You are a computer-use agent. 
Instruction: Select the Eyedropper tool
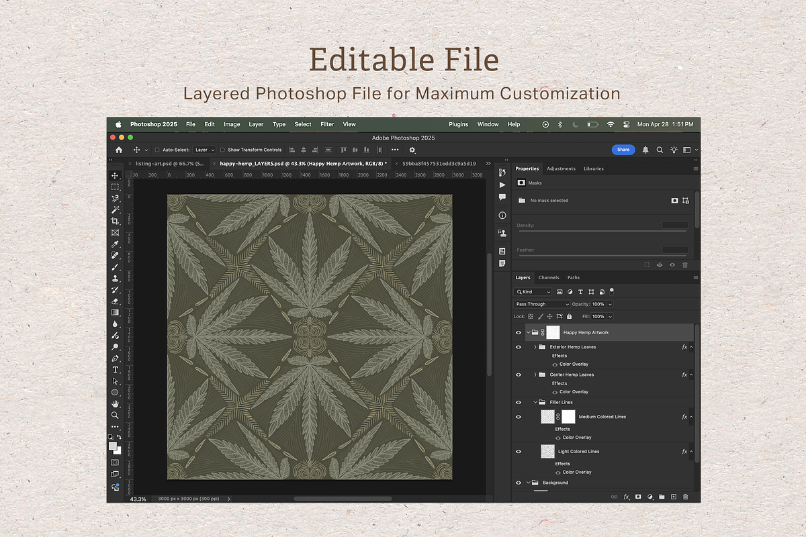[x=115, y=244]
